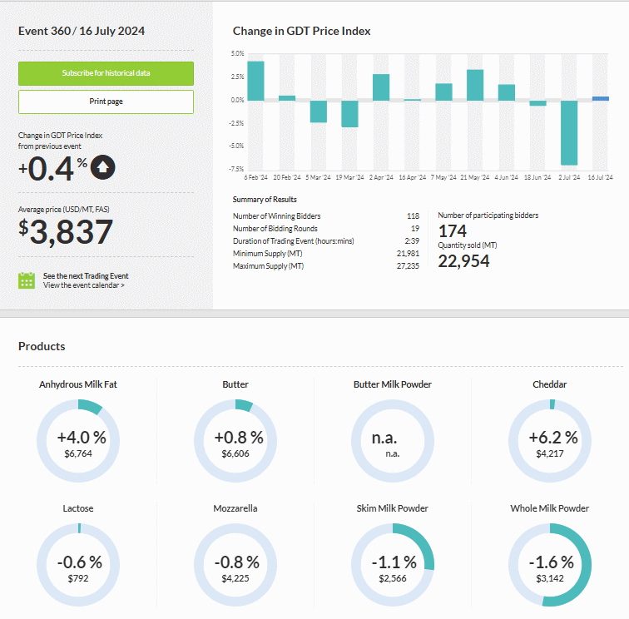Image resolution: width=629 pixels, height=619 pixels.
Task: Click the Whole Milk Powder product title
Action: click(550, 508)
